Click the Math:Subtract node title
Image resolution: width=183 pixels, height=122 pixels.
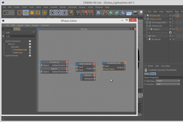click(85, 64)
